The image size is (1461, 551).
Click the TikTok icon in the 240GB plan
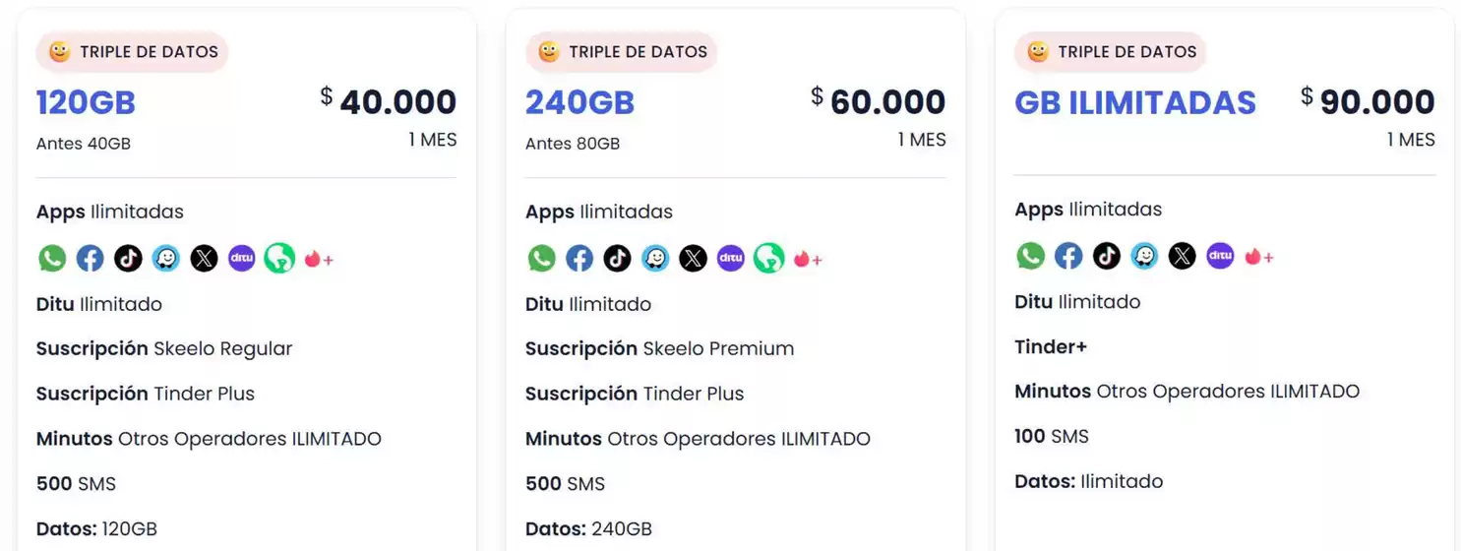tap(617, 259)
